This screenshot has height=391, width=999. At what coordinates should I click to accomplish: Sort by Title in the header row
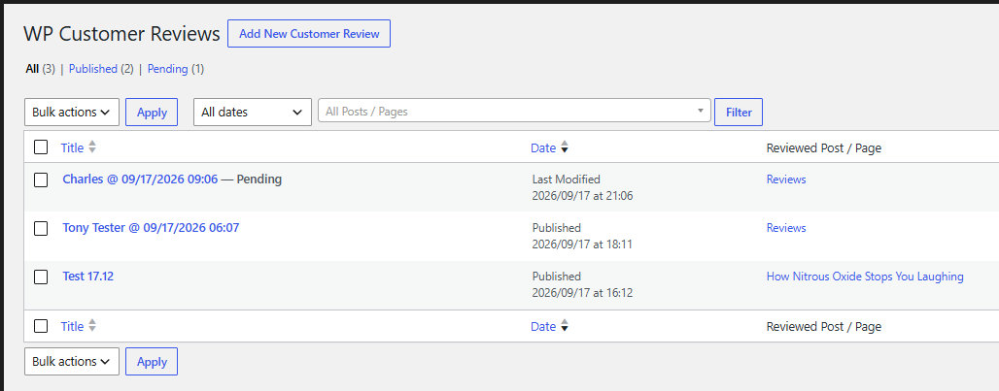coord(72,147)
